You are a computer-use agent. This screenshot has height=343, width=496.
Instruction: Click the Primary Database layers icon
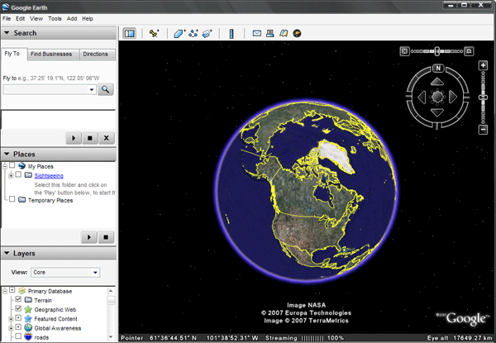[x=21, y=291]
